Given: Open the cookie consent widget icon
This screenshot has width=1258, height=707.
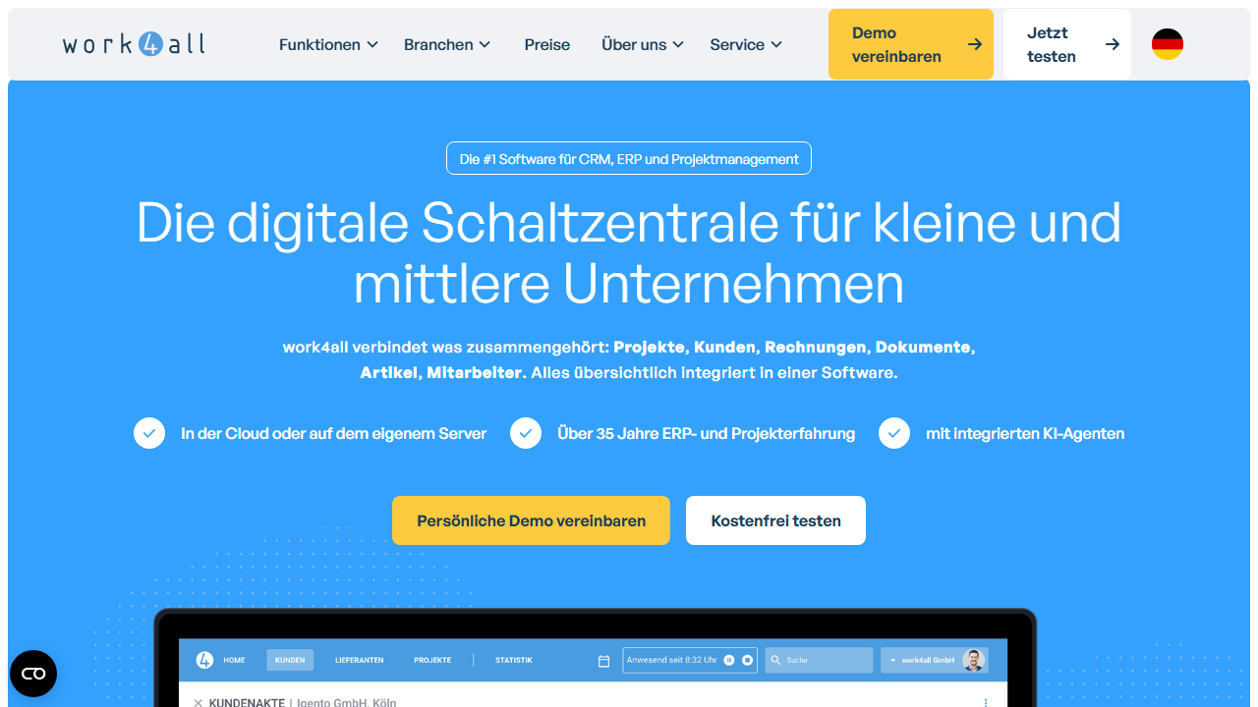Looking at the screenshot, I should pos(33,674).
